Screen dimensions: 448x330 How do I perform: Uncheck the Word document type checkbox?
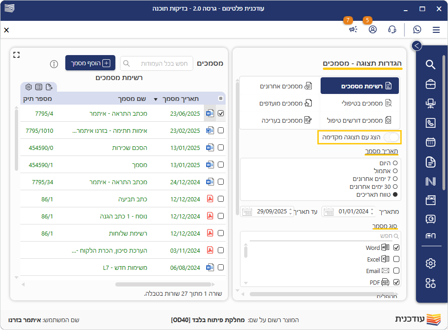tap(396, 248)
